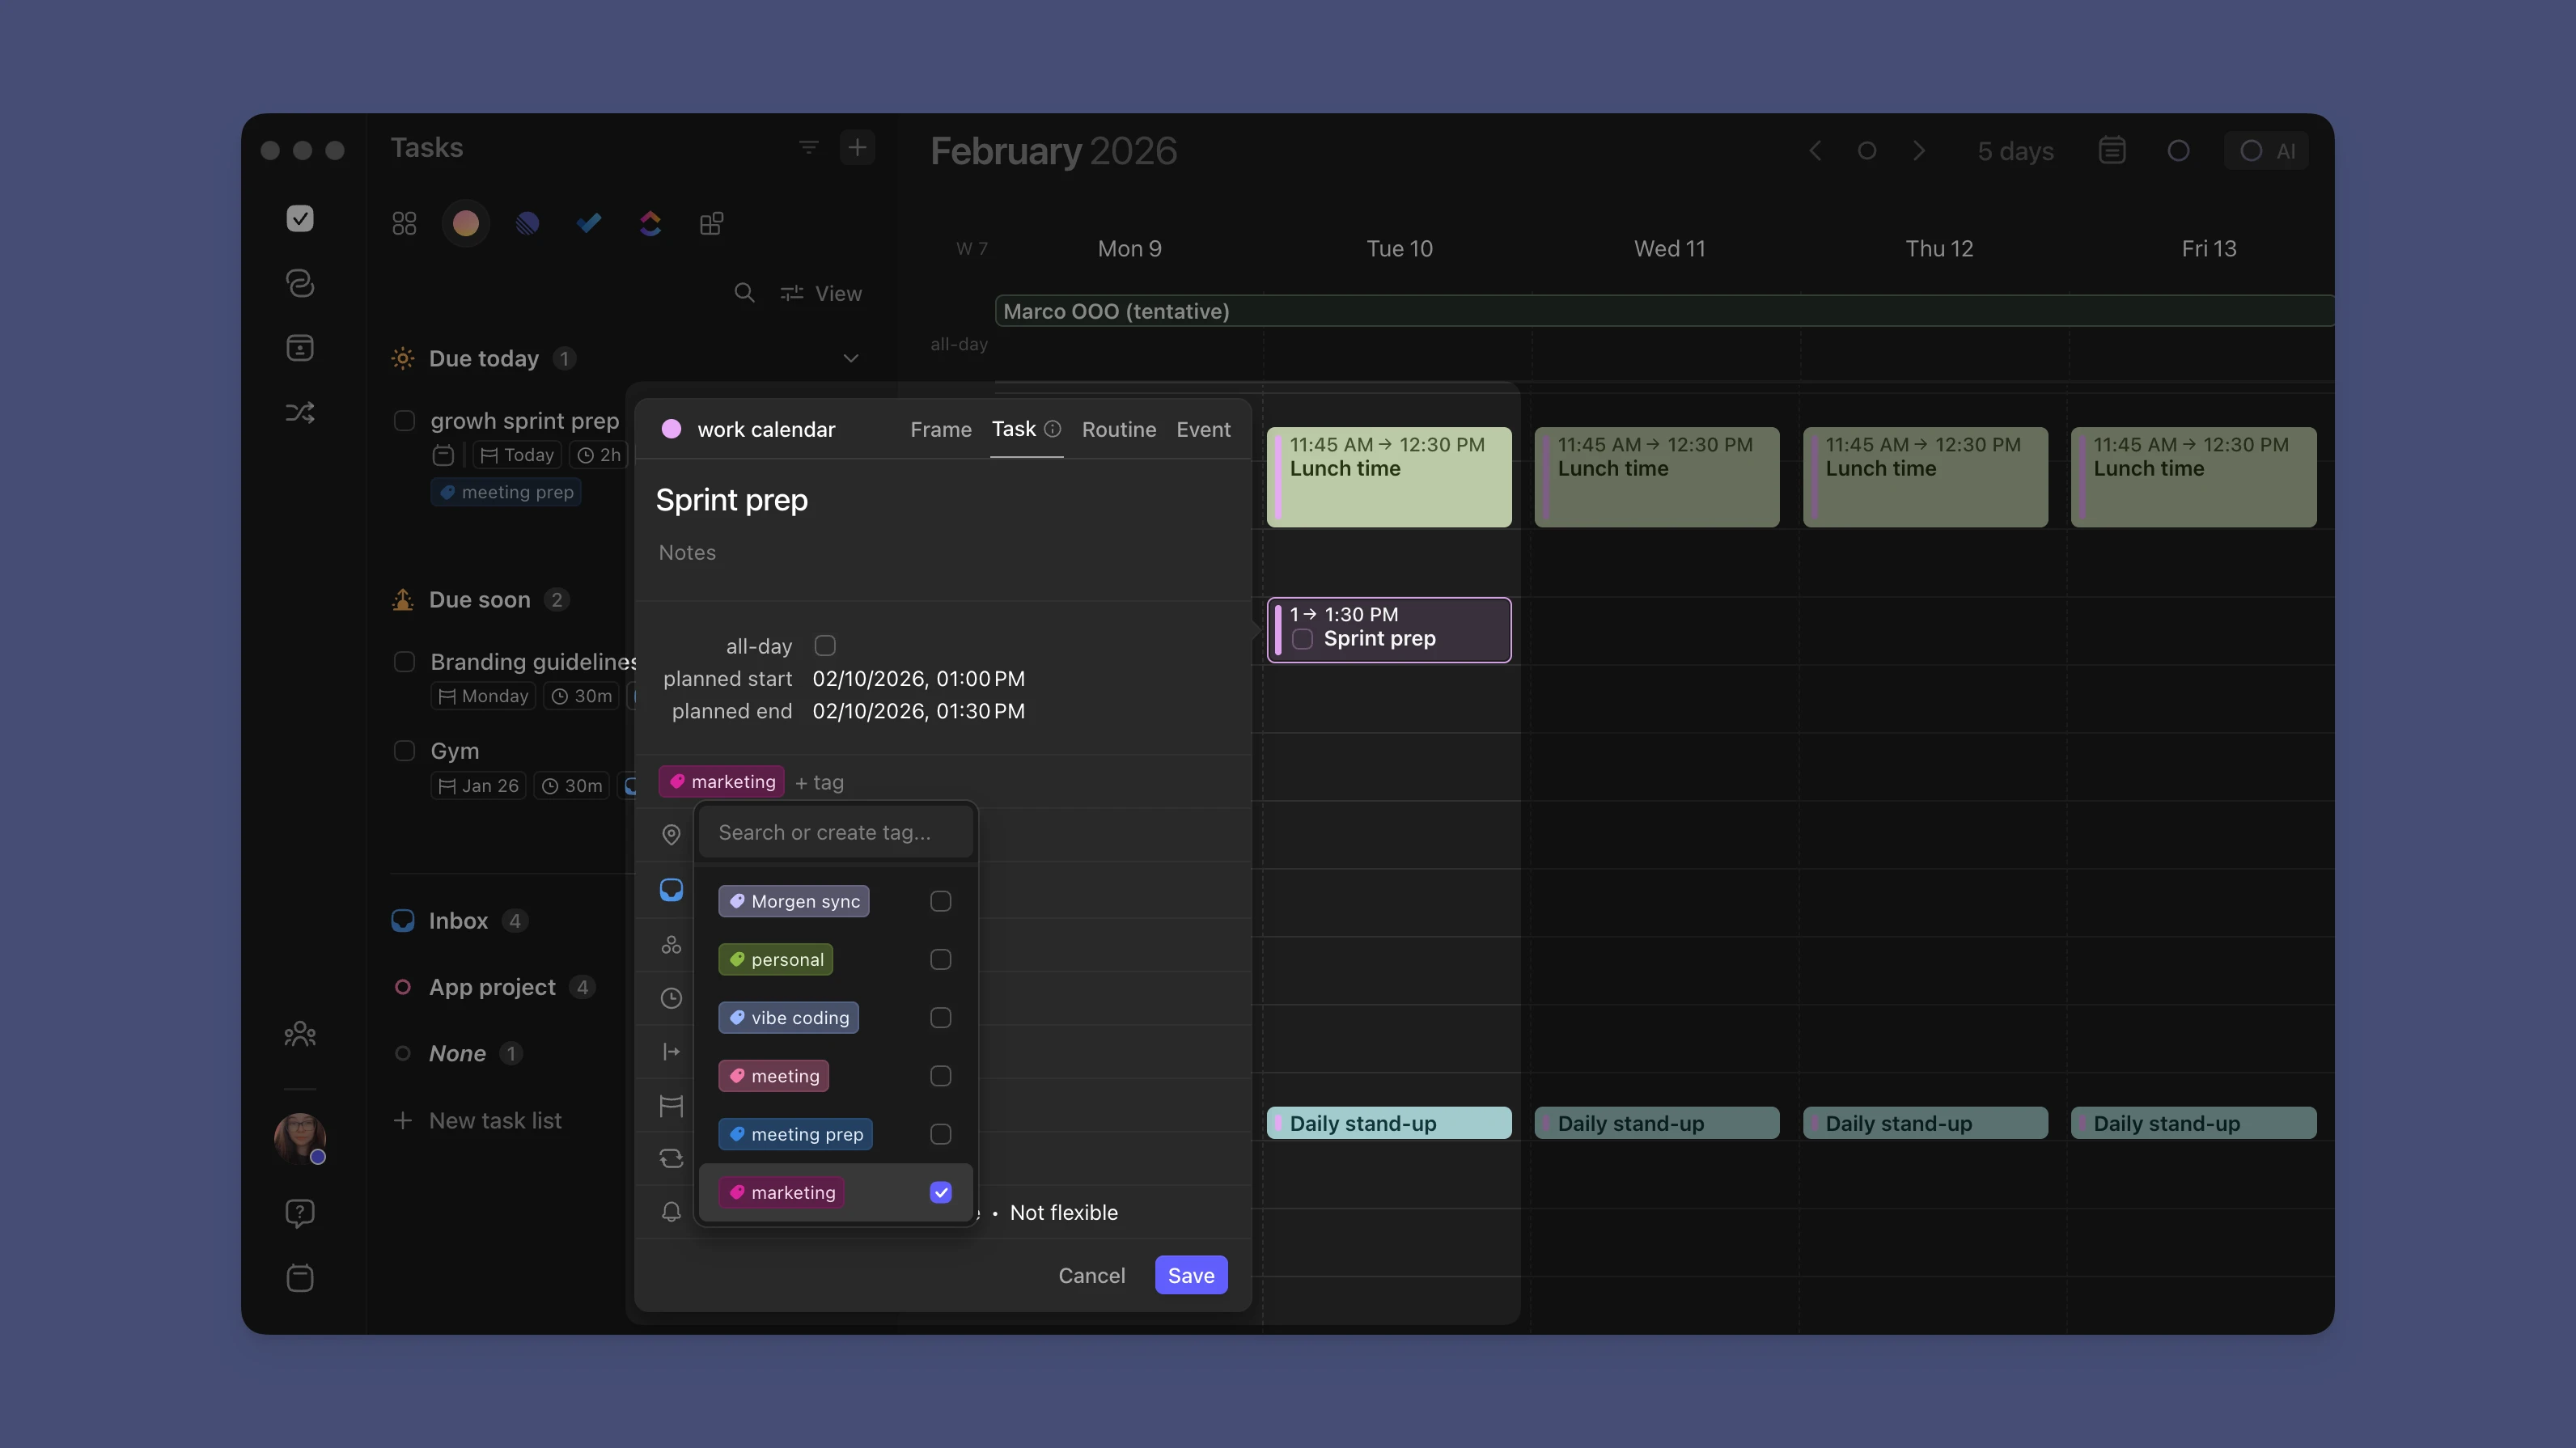The width and height of the screenshot is (2576, 1448).
Task: Check the meeting tag checkbox
Action: click(939, 1075)
